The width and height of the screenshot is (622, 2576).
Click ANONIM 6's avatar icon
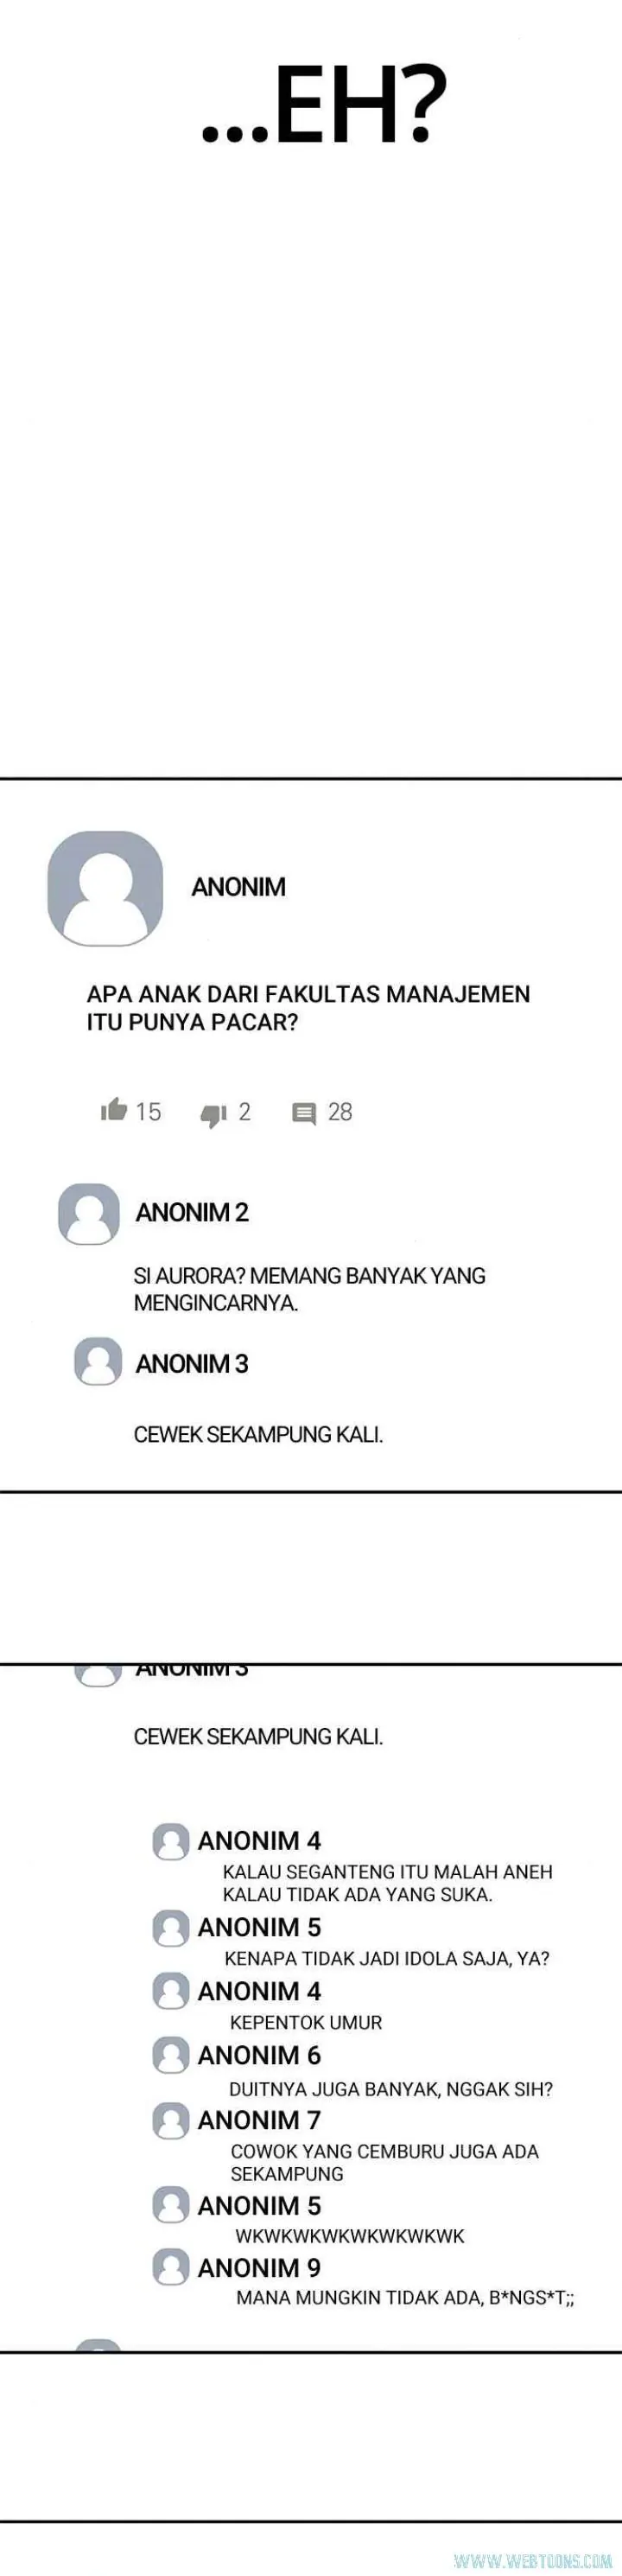coord(171,2054)
